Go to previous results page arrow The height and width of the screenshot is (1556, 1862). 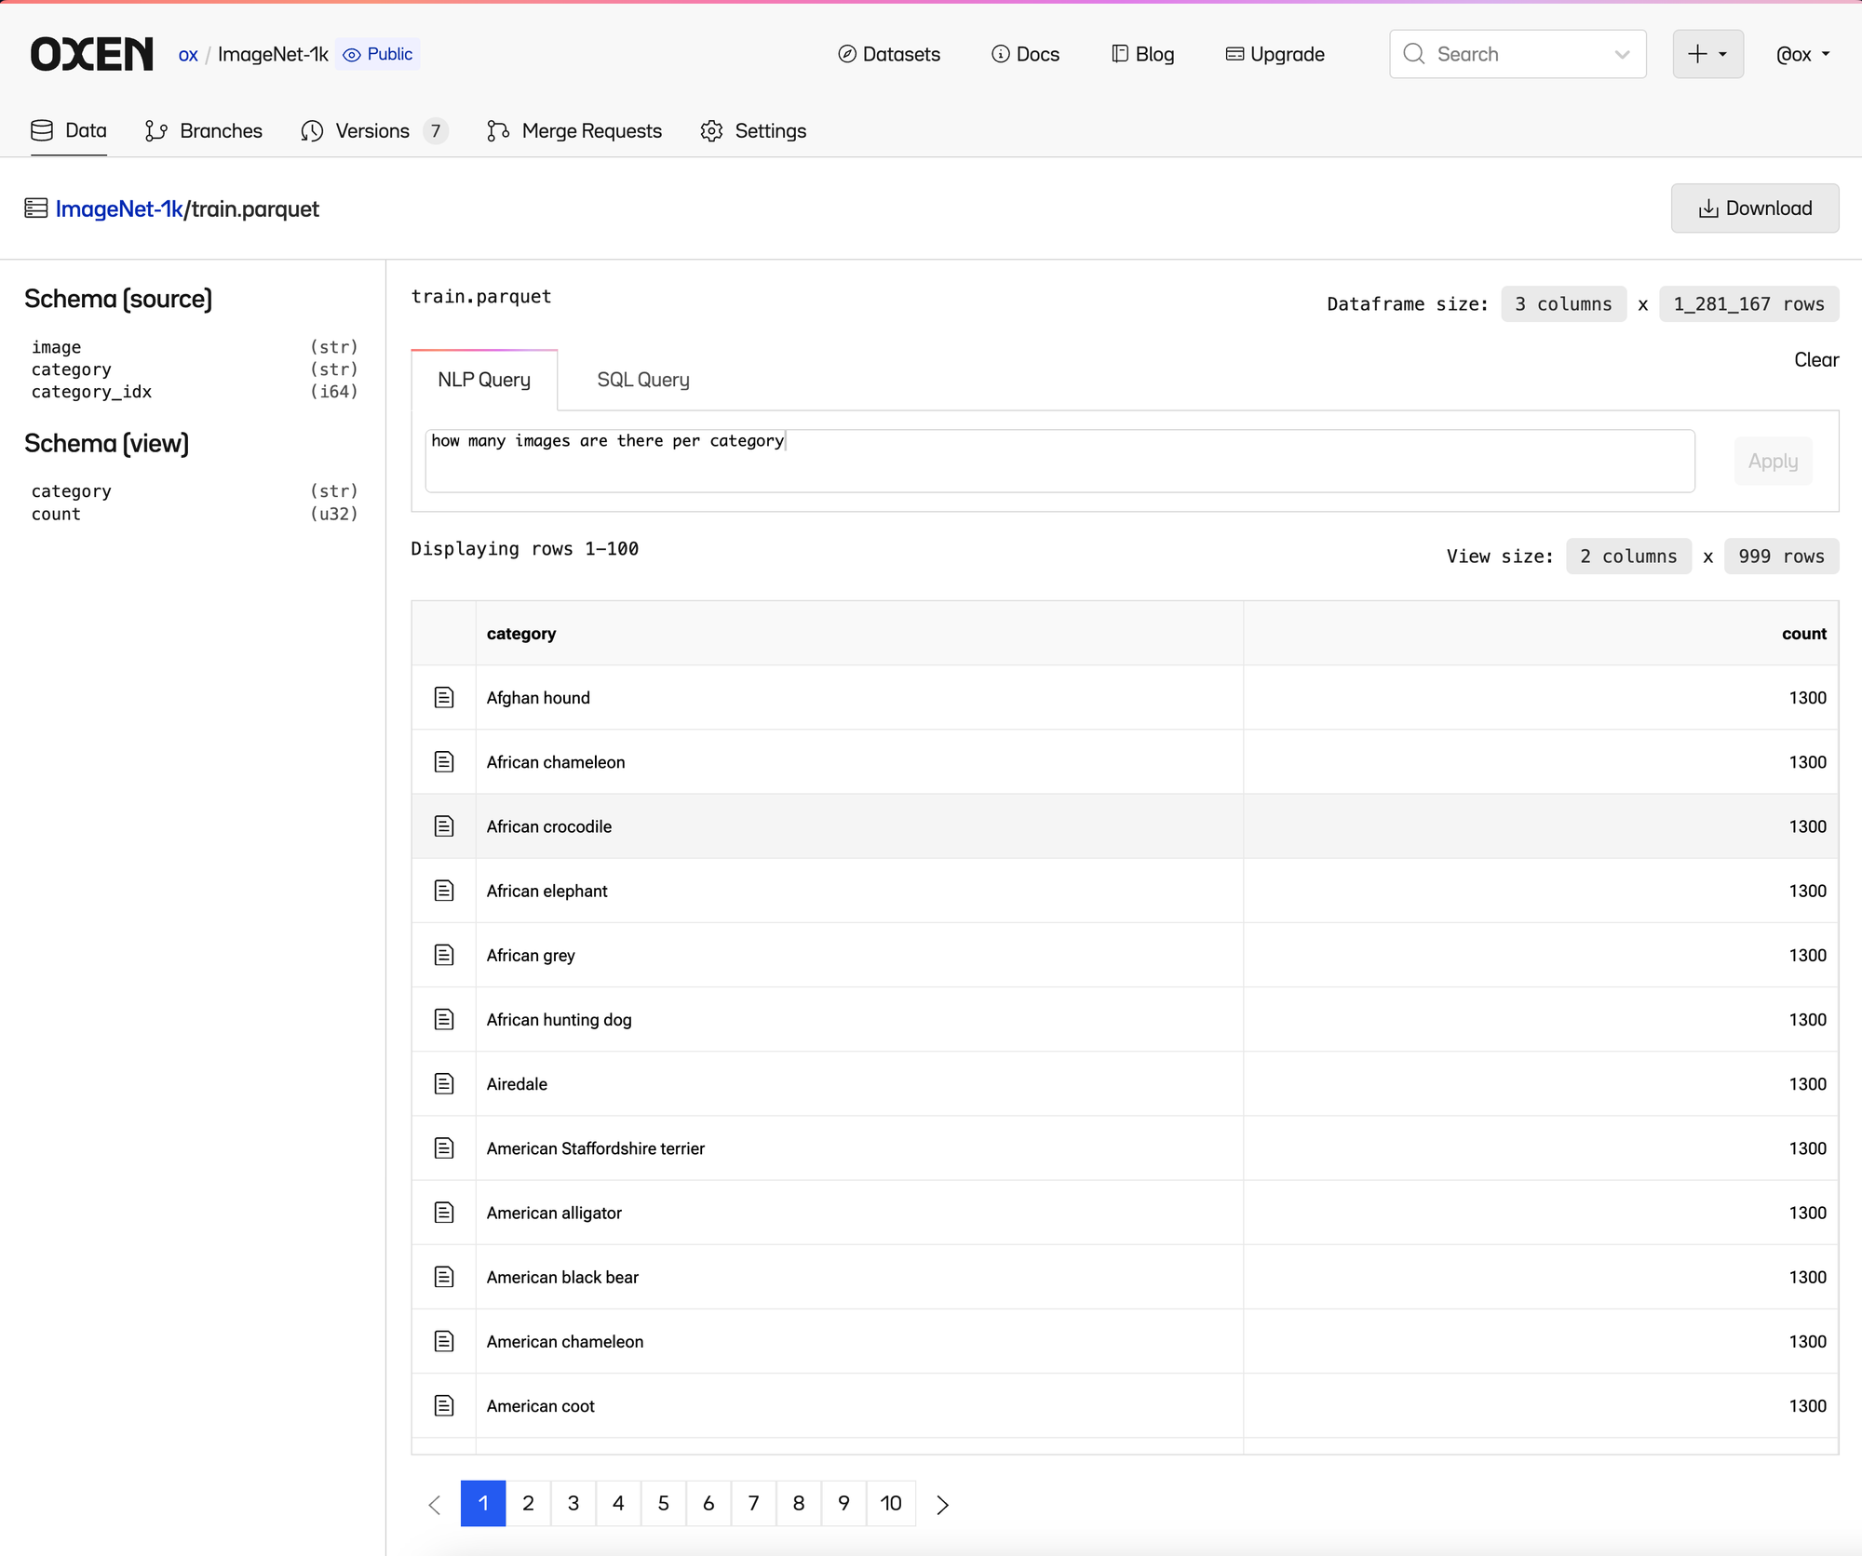click(x=434, y=1504)
